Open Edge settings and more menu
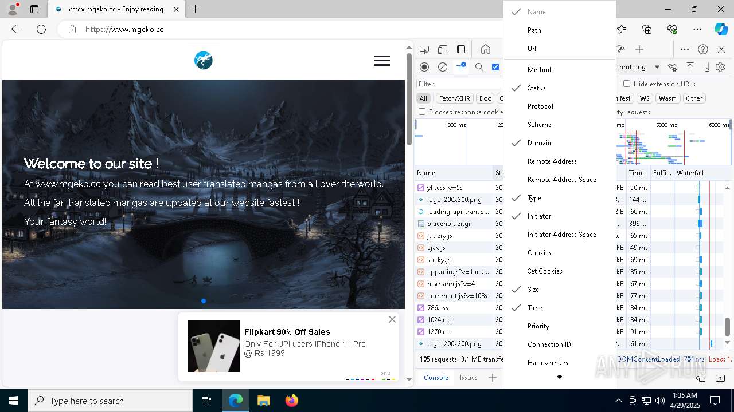Viewport: 734px width, 412px height. (x=697, y=29)
